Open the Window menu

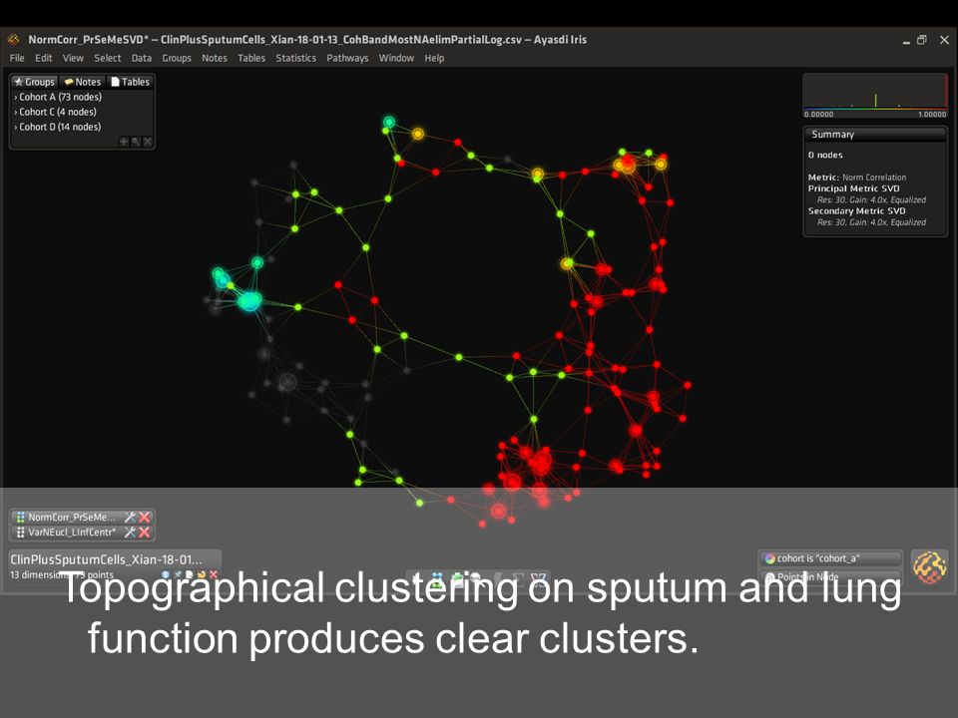pyautogui.click(x=396, y=58)
